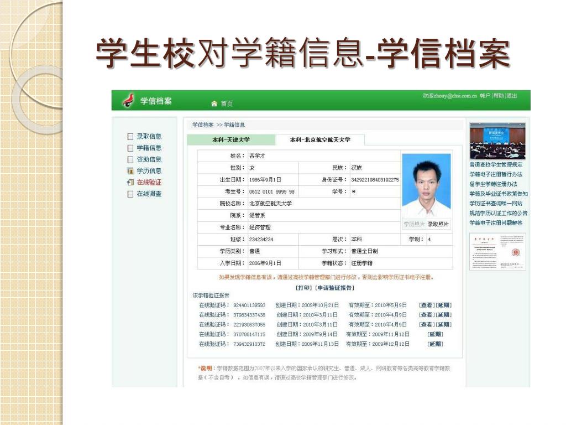Click the 出生日期 value 1986年9月1日
Image resolution: width=566 pixels, height=425 pixels.
(265, 180)
